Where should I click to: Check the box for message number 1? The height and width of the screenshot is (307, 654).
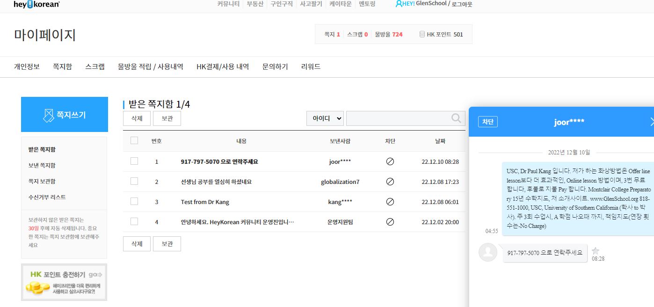(134, 161)
